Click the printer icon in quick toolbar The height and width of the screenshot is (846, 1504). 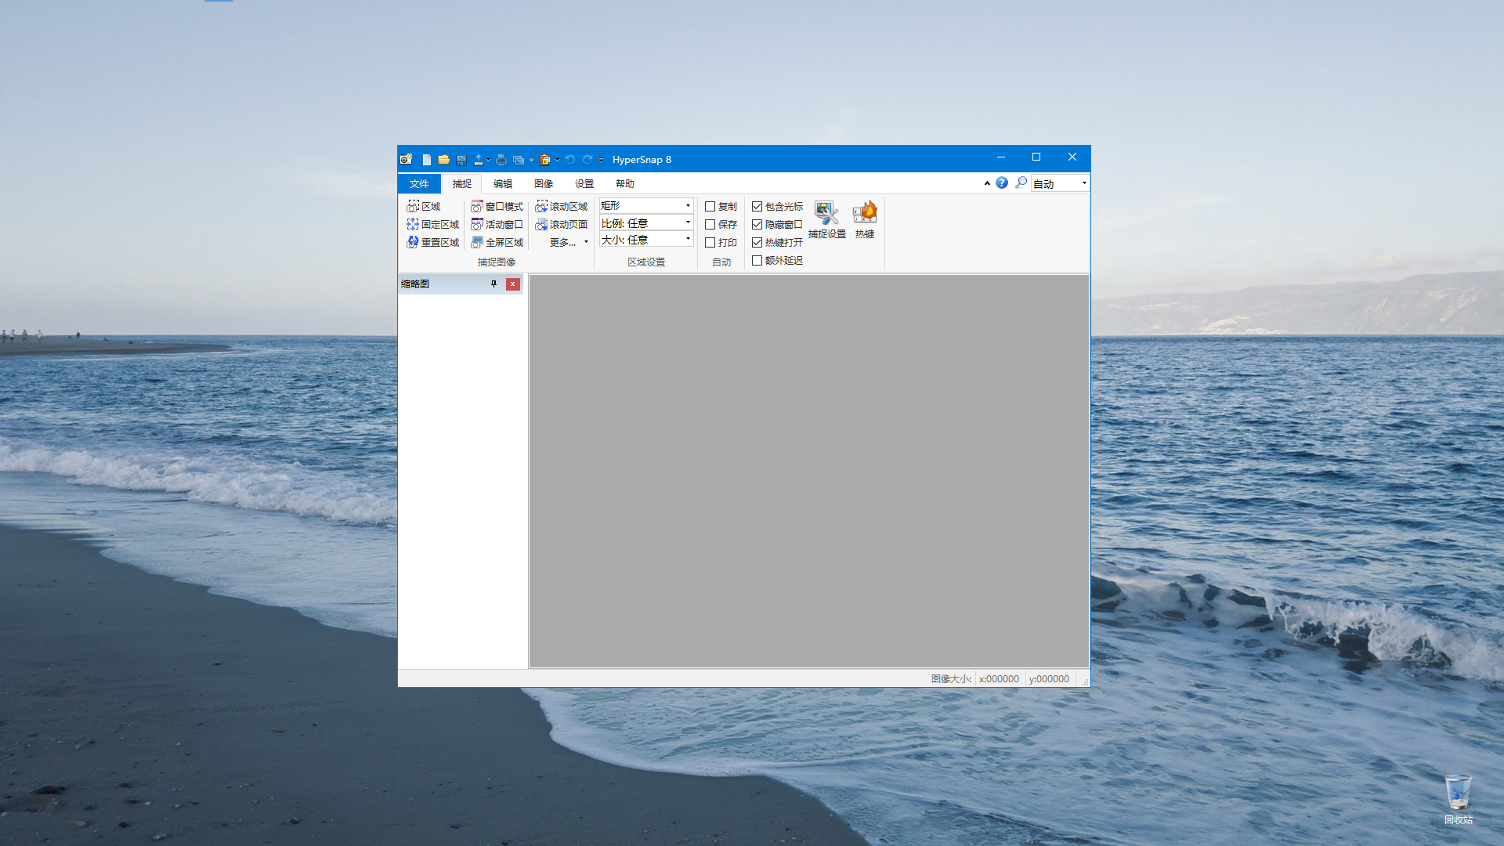click(501, 160)
